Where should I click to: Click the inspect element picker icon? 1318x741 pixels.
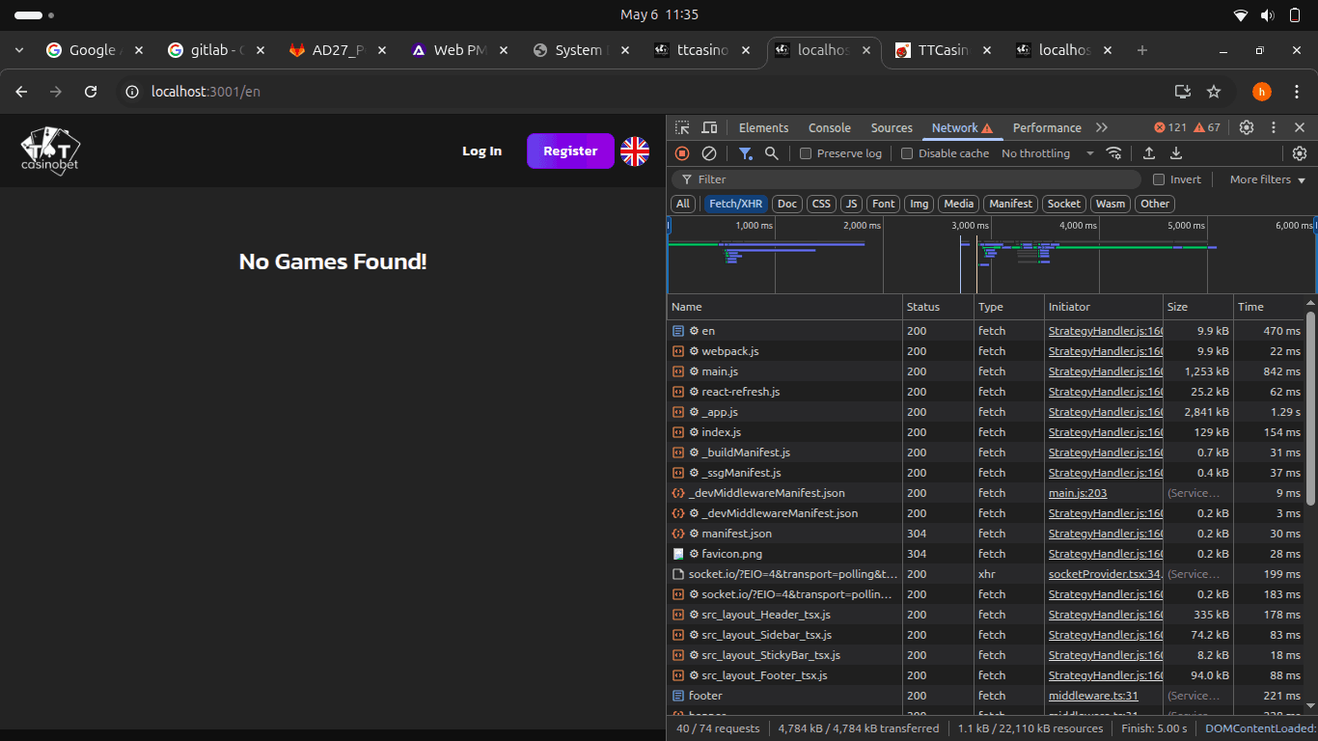682,128
